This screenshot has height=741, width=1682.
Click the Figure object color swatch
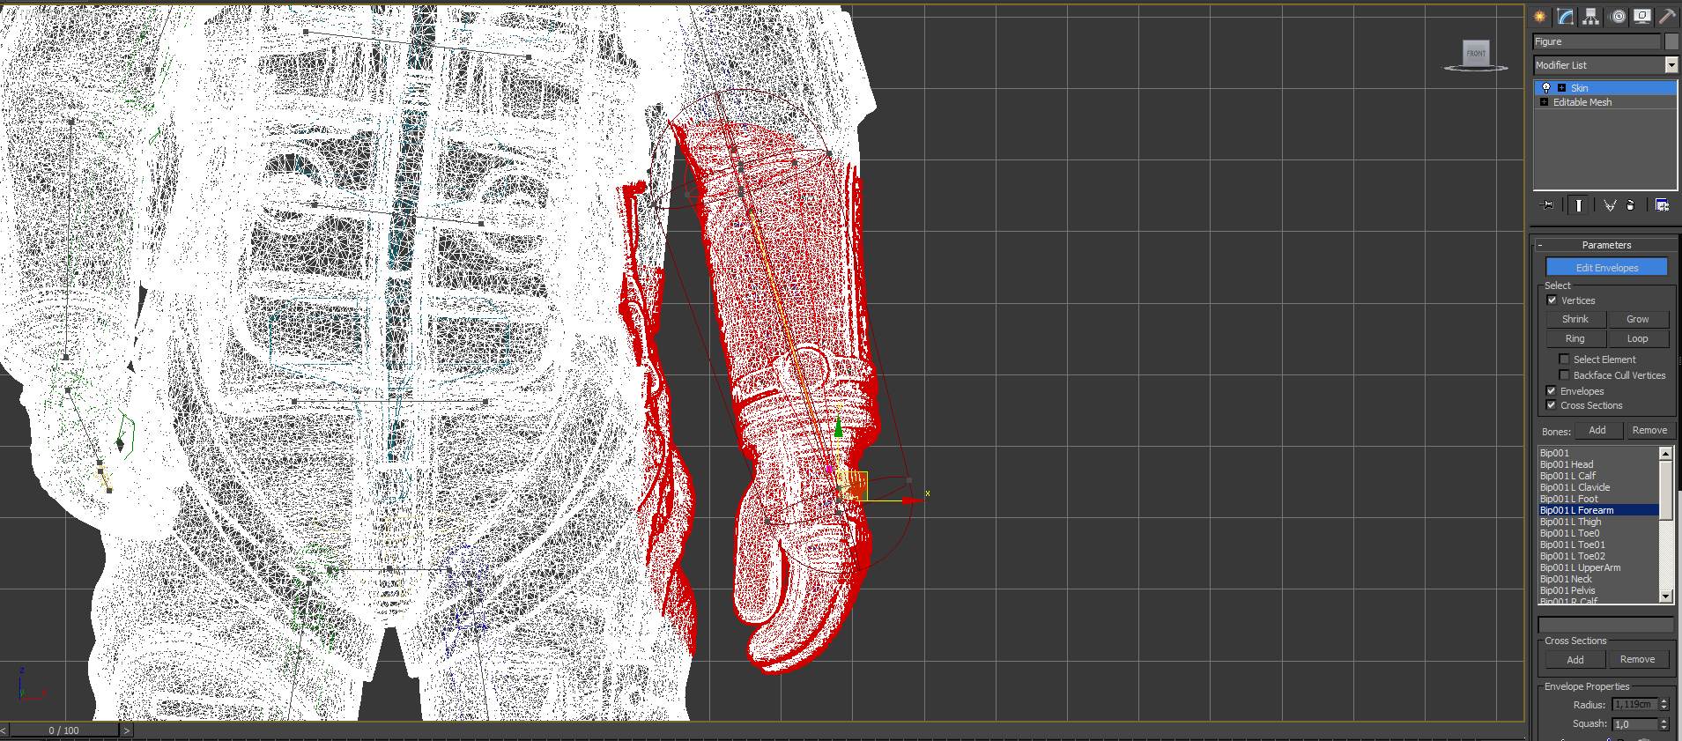pyautogui.click(x=1671, y=41)
